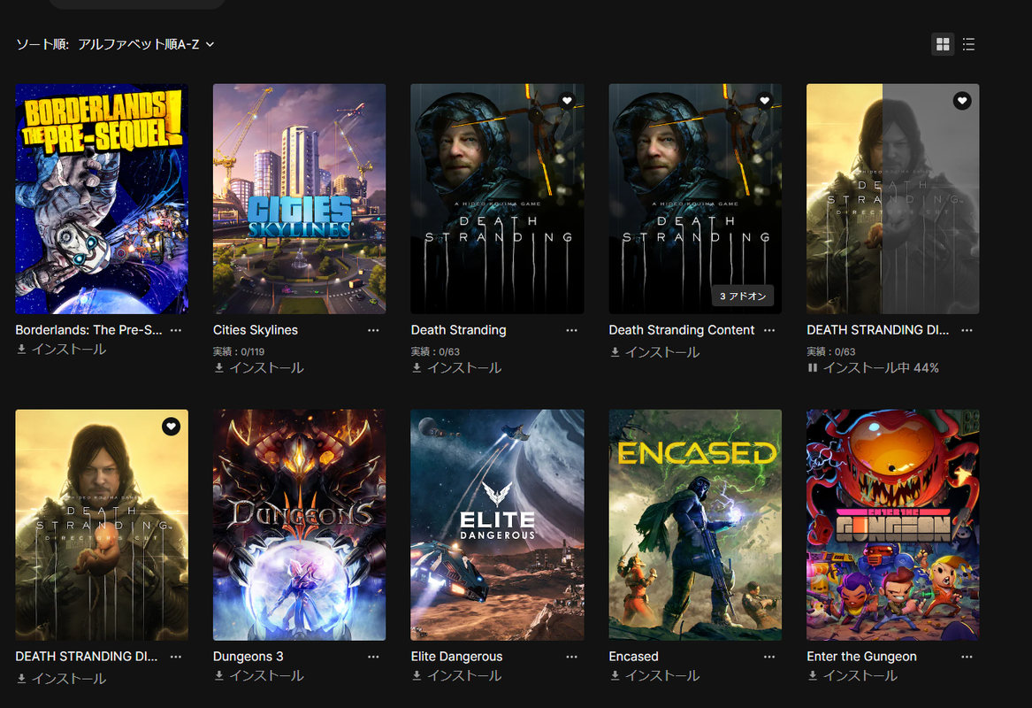Install Cities Skylines
Image resolution: width=1032 pixels, height=708 pixels.
coord(258,367)
